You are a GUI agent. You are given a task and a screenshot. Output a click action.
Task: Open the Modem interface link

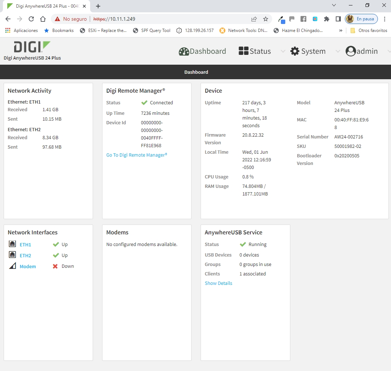pyautogui.click(x=28, y=266)
